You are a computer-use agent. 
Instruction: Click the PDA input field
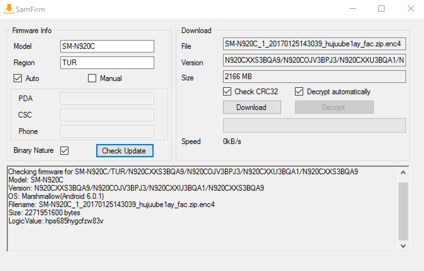(x=107, y=99)
